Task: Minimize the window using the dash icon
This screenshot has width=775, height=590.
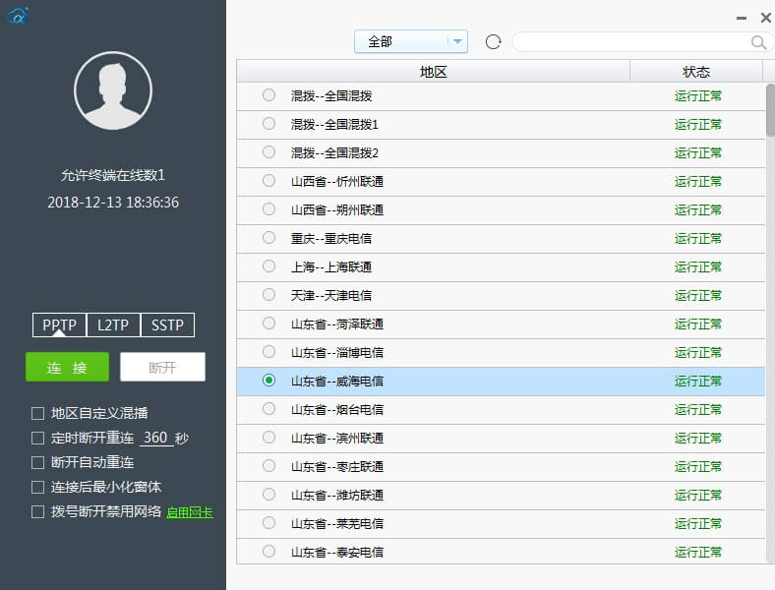Action: click(741, 19)
